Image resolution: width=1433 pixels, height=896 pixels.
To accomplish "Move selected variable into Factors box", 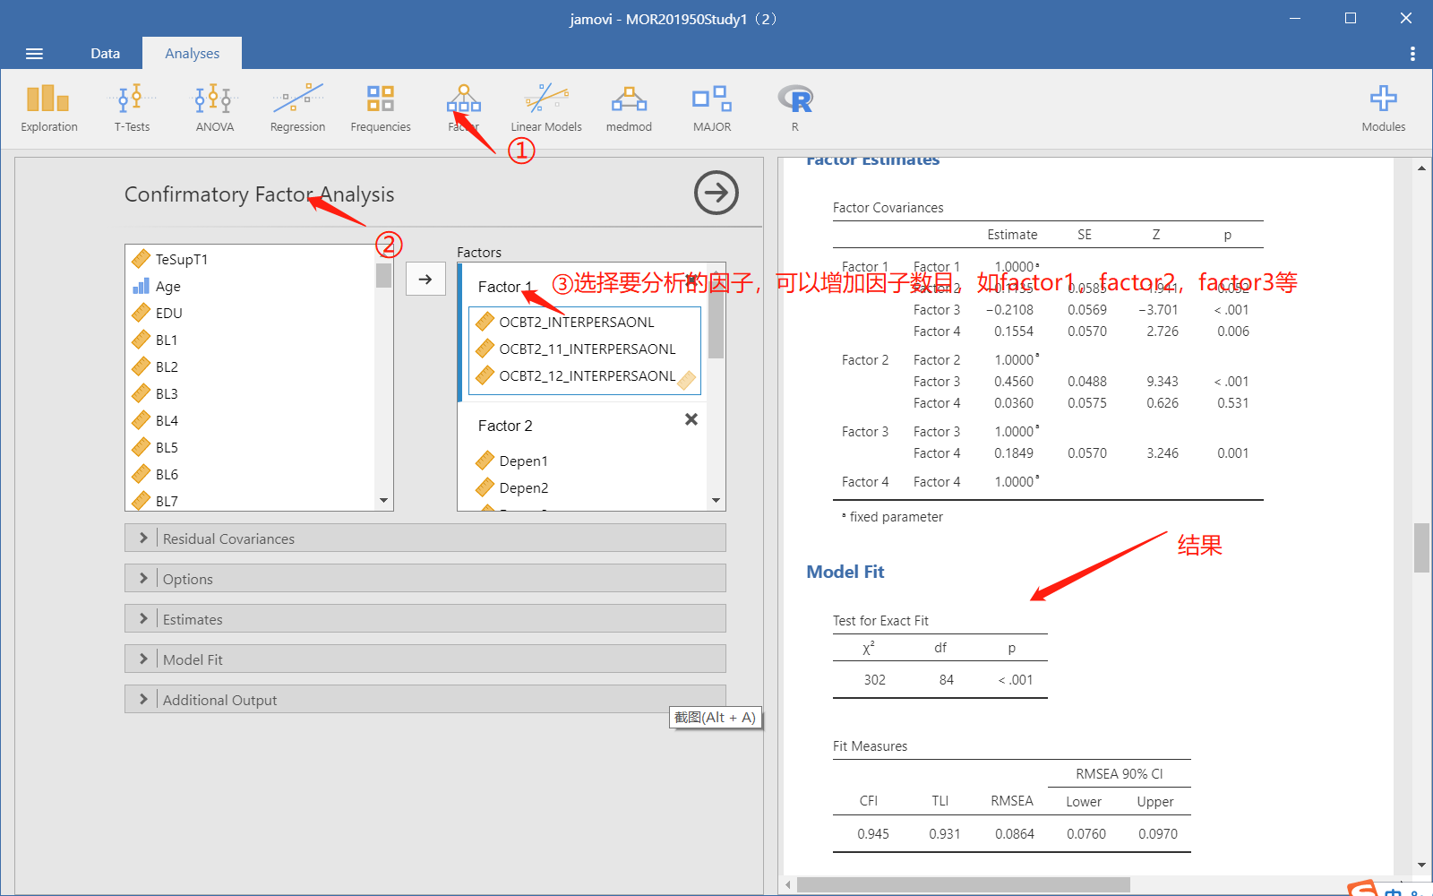I will (425, 279).
